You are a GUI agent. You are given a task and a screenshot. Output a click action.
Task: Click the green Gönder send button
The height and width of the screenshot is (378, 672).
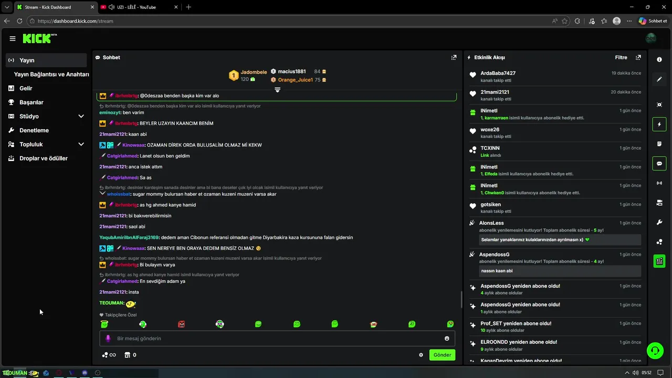click(x=442, y=355)
